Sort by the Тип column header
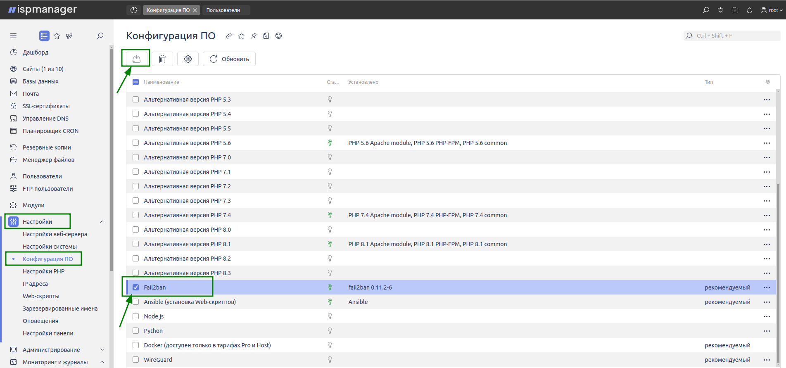 pyautogui.click(x=709, y=82)
